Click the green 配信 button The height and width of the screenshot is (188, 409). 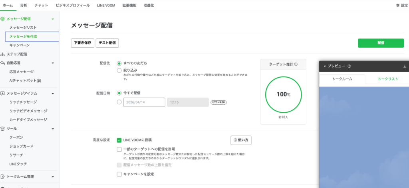[x=381, y=43]
